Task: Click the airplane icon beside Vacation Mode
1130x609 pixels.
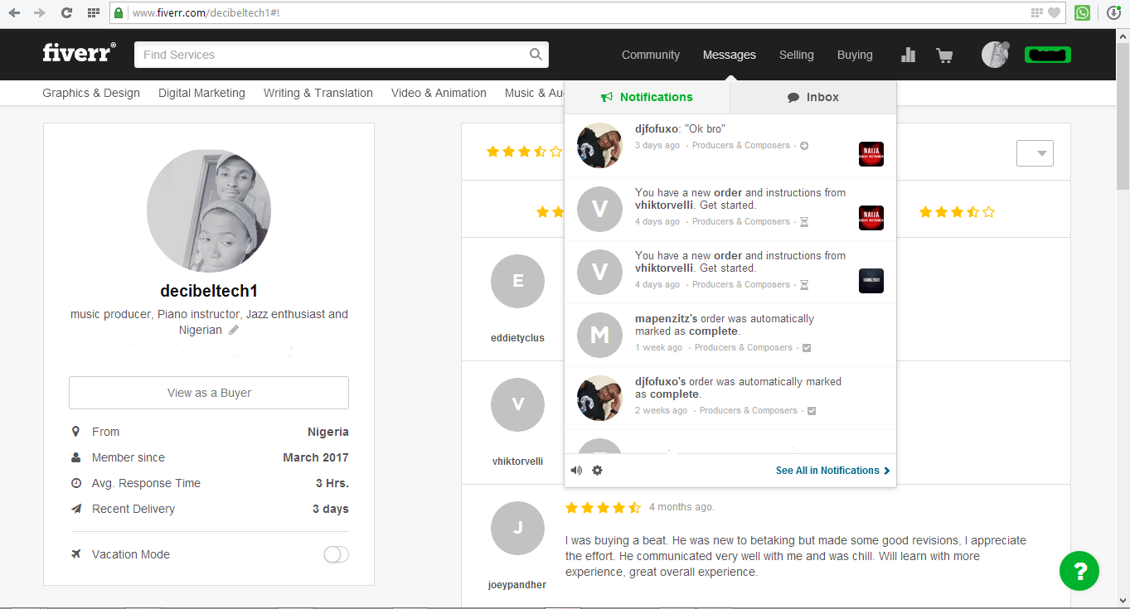Action: [x=76, y=554]
